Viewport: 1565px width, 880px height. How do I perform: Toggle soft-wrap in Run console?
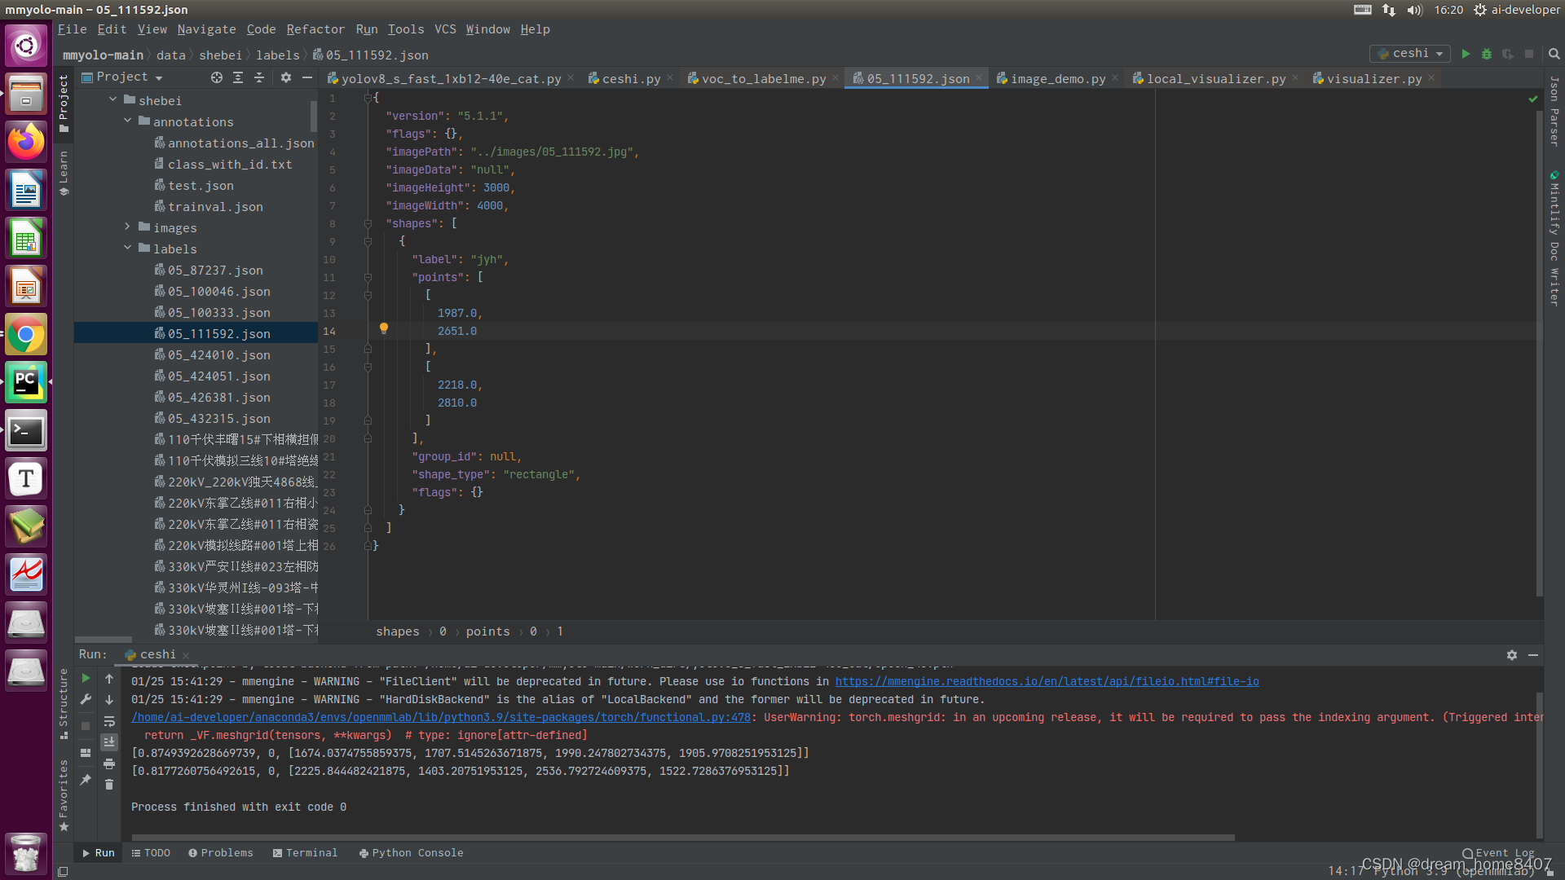[109, 721]
